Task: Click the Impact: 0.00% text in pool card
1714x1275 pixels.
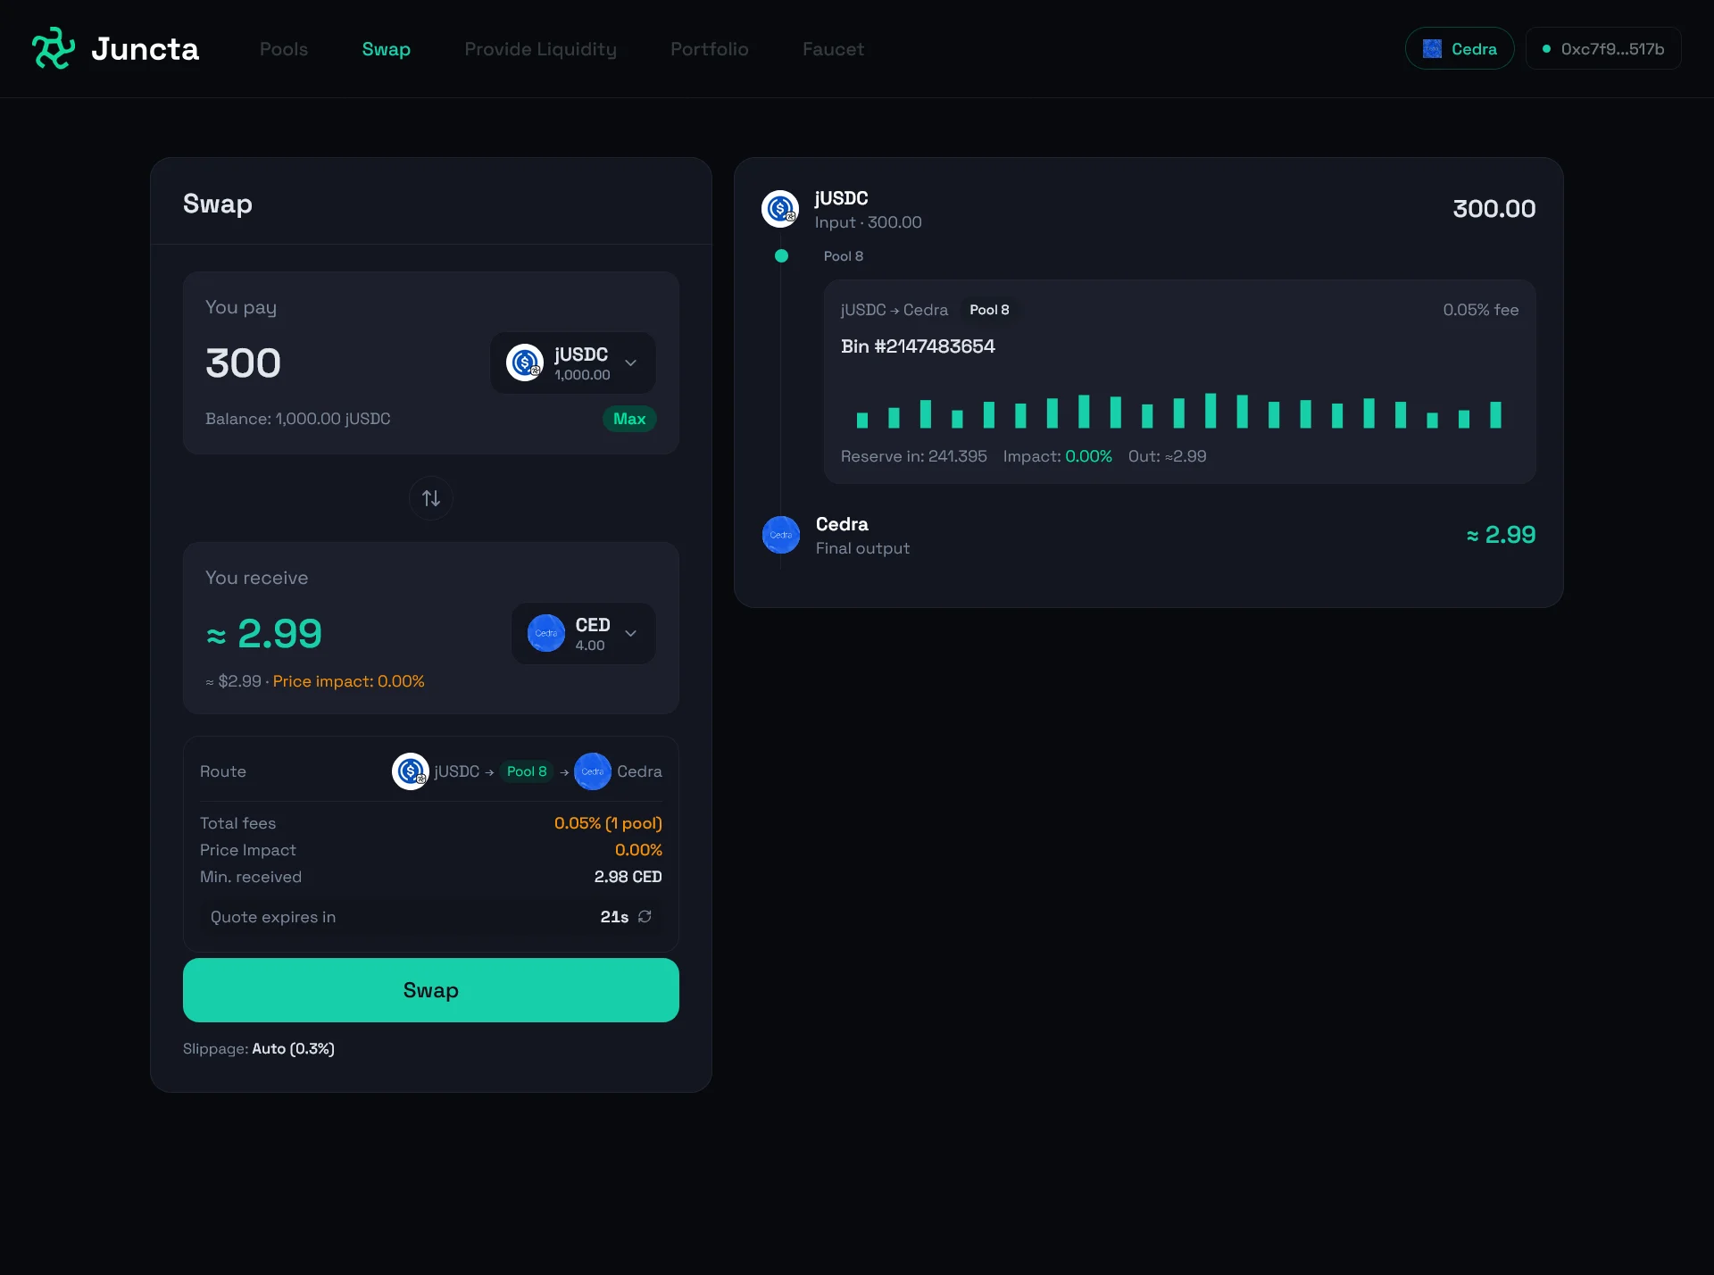Action: pyautogui.click(x=1058, y=456)
